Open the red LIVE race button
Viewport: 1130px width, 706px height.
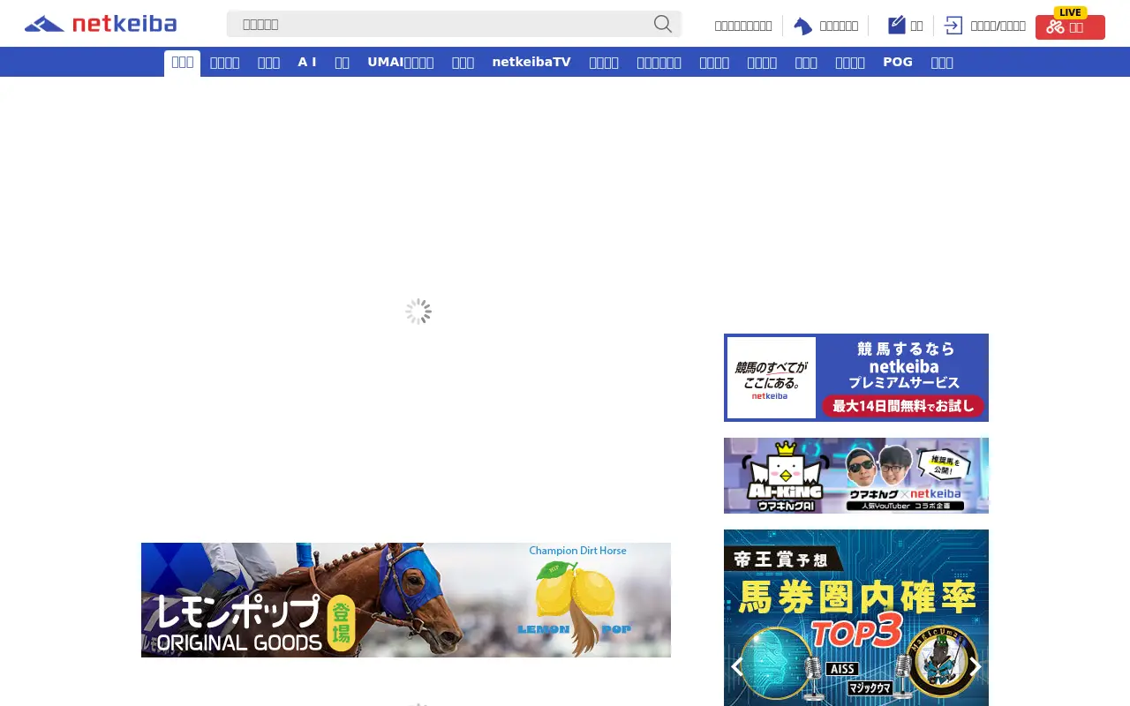(x=1070, y=26)
